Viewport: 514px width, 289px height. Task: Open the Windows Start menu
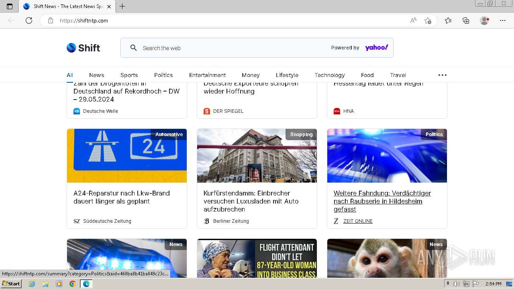(11, 284)
